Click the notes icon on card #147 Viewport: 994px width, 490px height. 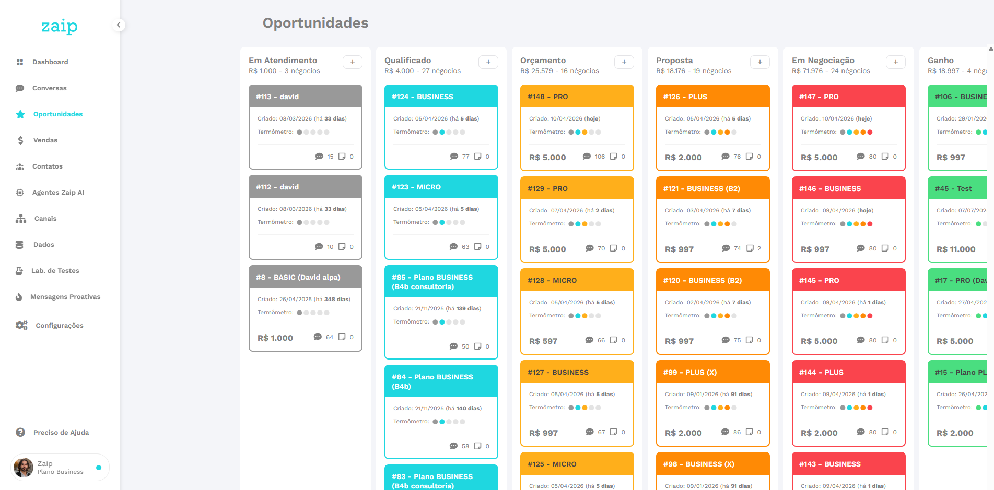pos(885,157)
